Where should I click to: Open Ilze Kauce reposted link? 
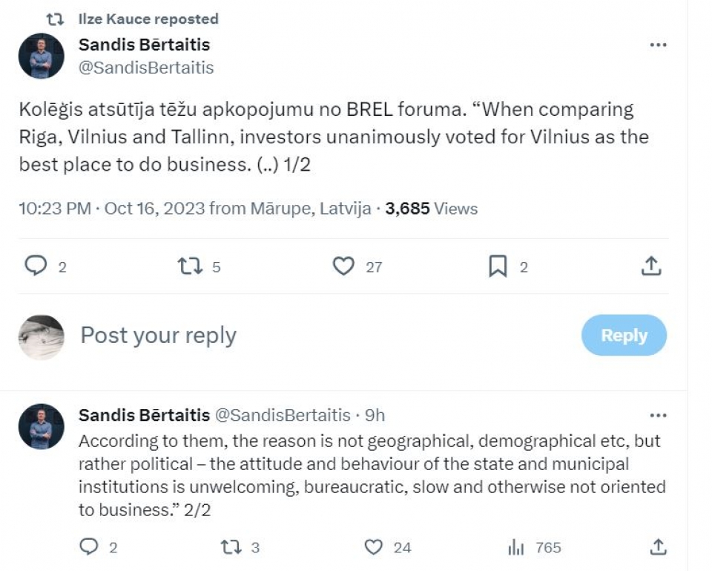(x=148, y=19)
